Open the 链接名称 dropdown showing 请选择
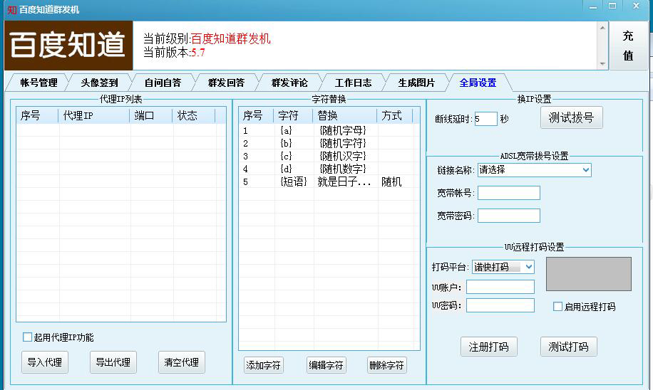Image resolution: width=653 pixels, height=390 pixels. [535, 169]
